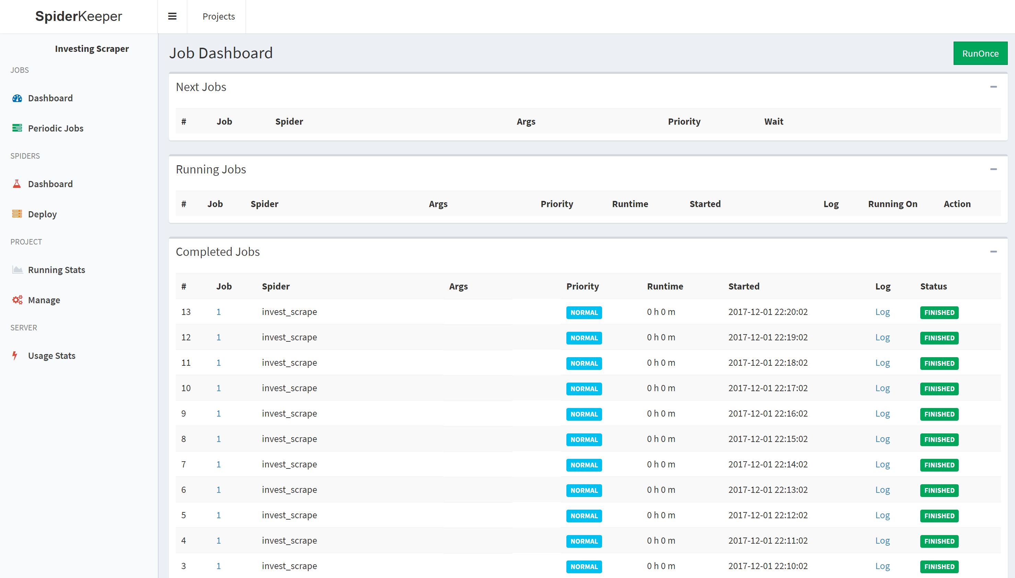Click start time 2017-12-01 22:20:02
1015x578 pixels.
[x=768, y=312]
